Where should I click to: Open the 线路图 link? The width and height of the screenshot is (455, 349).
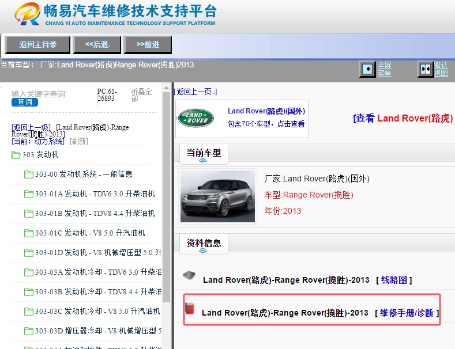point(394,280)
